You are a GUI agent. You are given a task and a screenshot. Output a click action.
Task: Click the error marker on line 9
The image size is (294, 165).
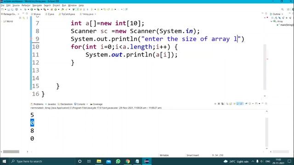click(31, 38)
